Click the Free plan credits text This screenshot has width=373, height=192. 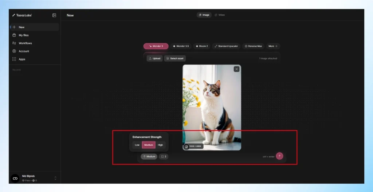click(x=30, y=181)
